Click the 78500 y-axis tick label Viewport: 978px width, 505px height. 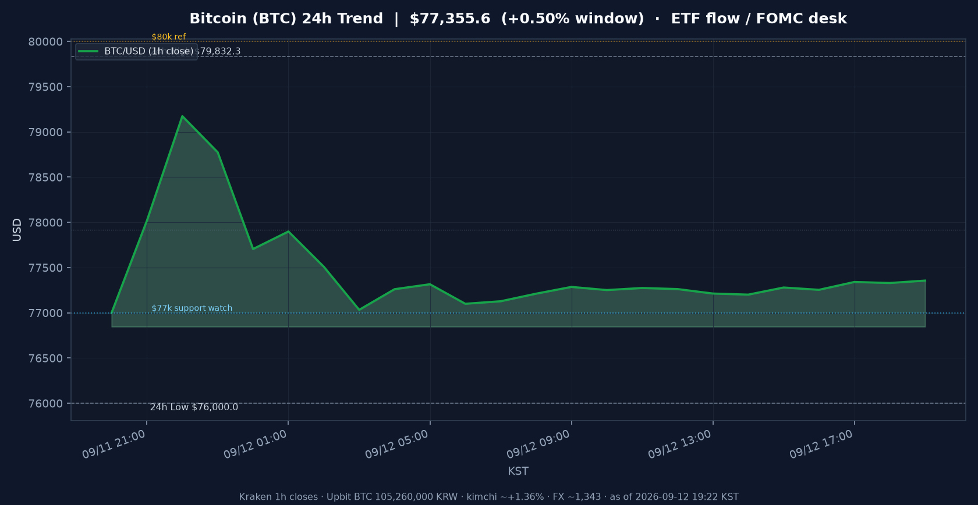(45, 177)
